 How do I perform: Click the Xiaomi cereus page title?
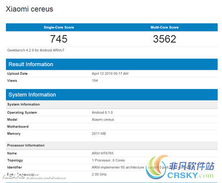(30, 9)
